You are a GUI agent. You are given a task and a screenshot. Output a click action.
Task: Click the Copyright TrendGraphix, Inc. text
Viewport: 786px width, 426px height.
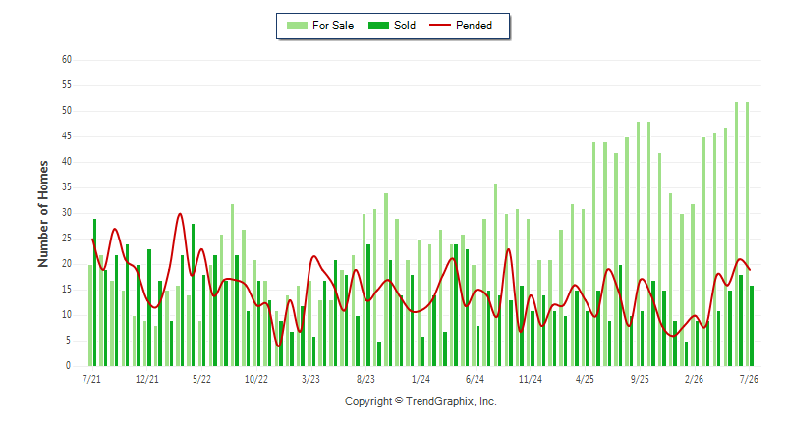421,401
